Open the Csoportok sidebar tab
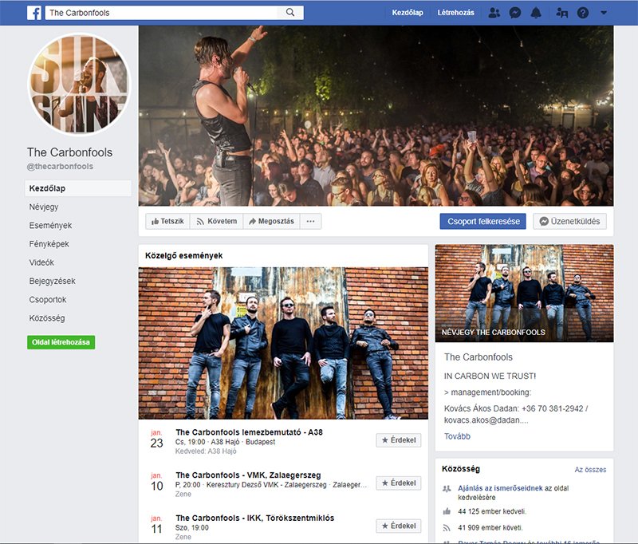Viewport: 638px width, 544px height. (x=48, y=299)
